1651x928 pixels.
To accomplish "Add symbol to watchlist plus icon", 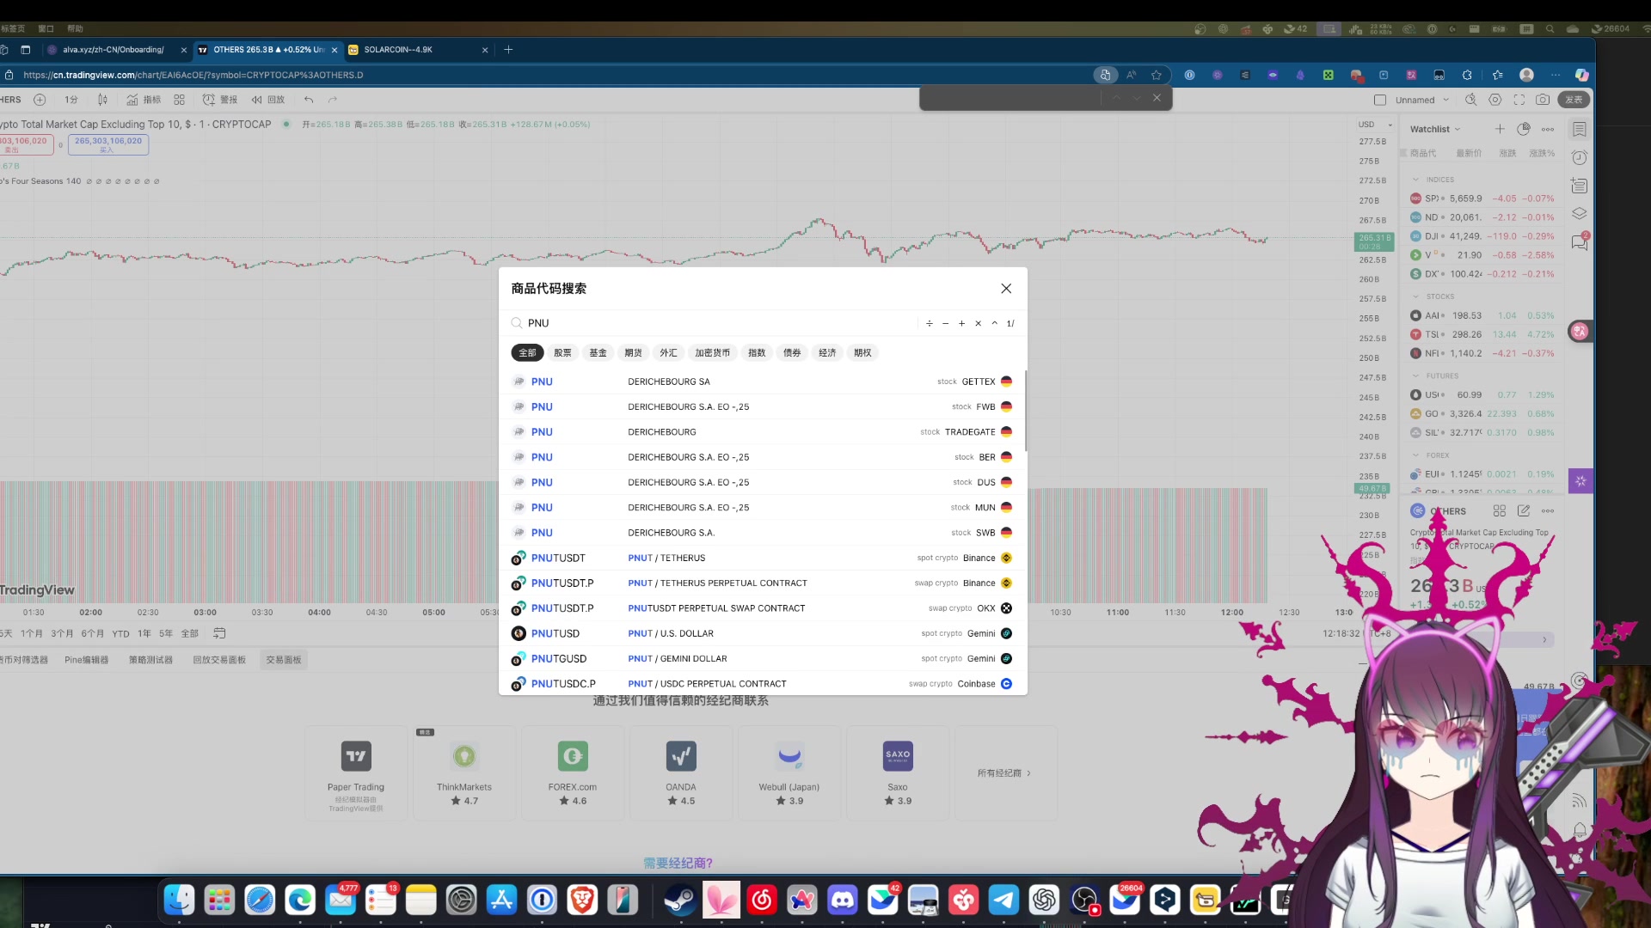I will (1500, 129).
